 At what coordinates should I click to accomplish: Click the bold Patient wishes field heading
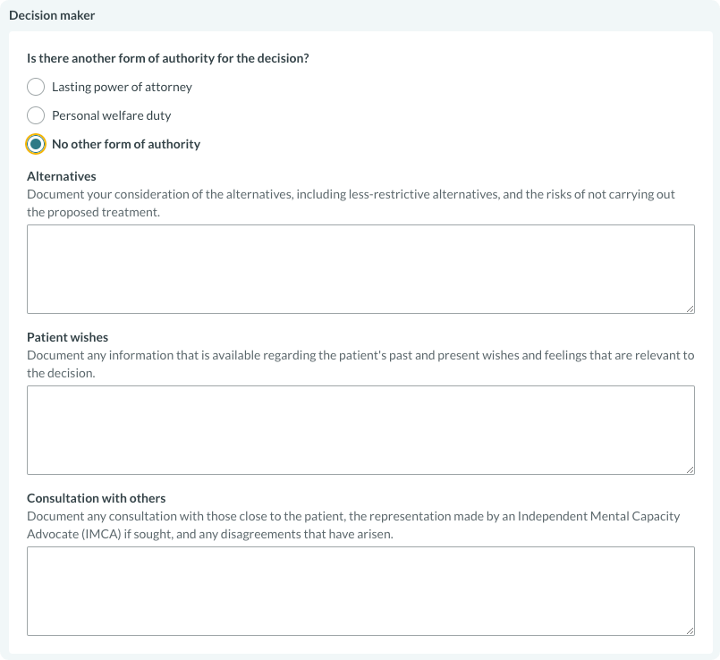point(67,337)
